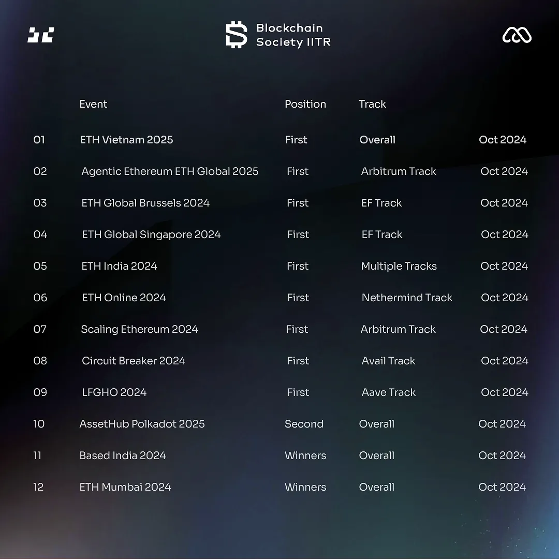Click row number 03
This screenshot has width=559, height=559.
click(40, 203)
